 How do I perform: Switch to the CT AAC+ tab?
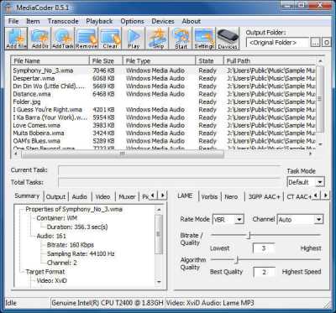click(299, 197)
